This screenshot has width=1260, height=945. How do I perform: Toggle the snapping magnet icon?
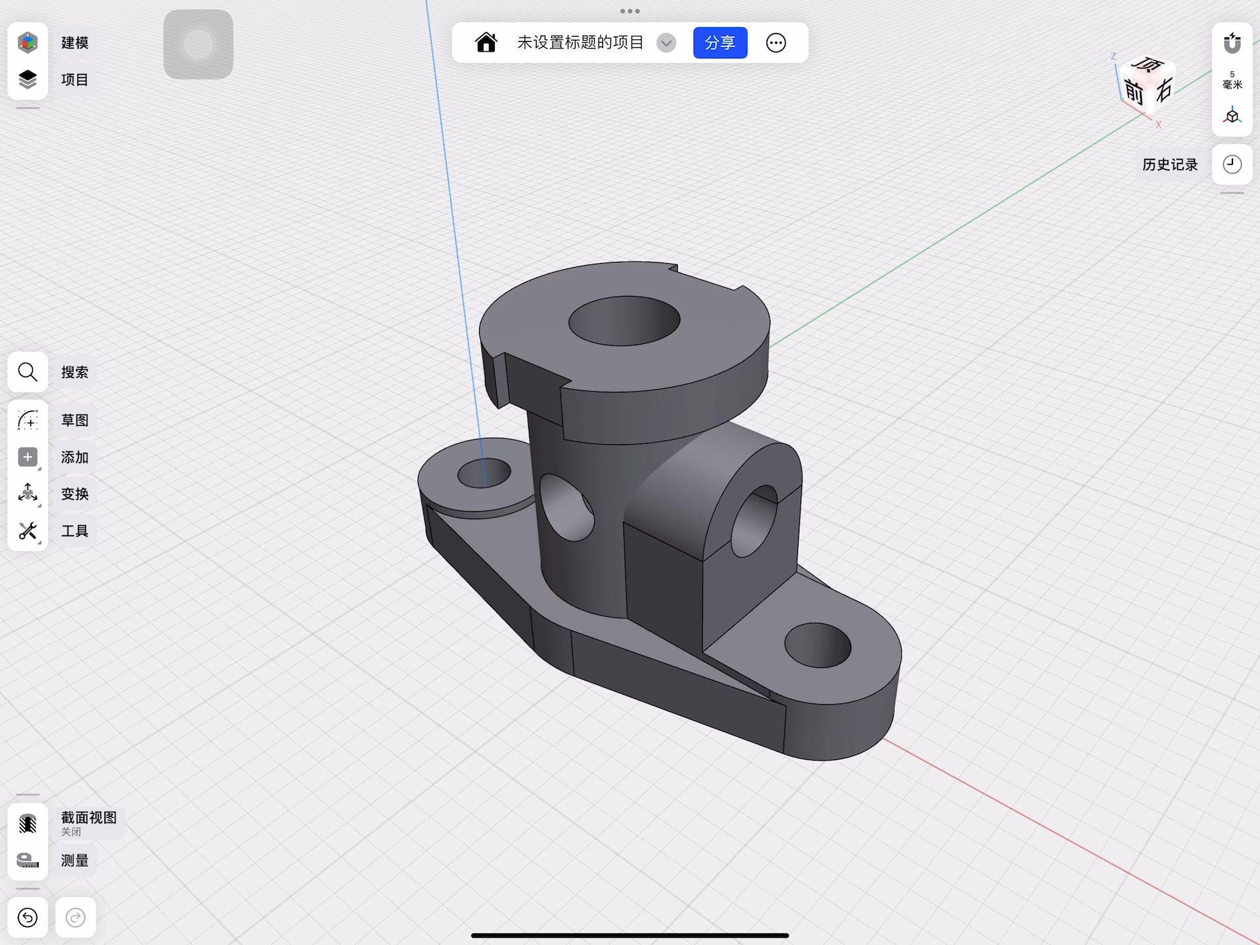(x=1232, y=41)
